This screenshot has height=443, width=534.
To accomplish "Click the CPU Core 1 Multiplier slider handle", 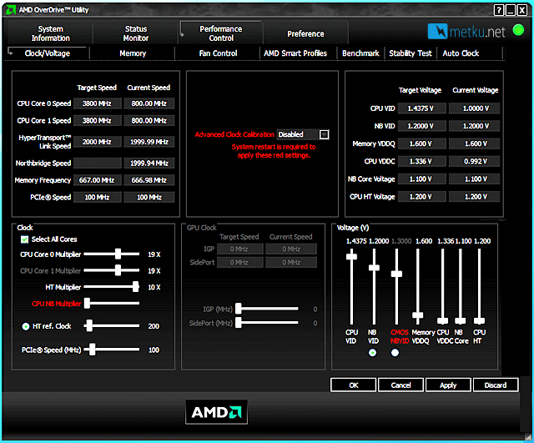I will coord(118,270).
